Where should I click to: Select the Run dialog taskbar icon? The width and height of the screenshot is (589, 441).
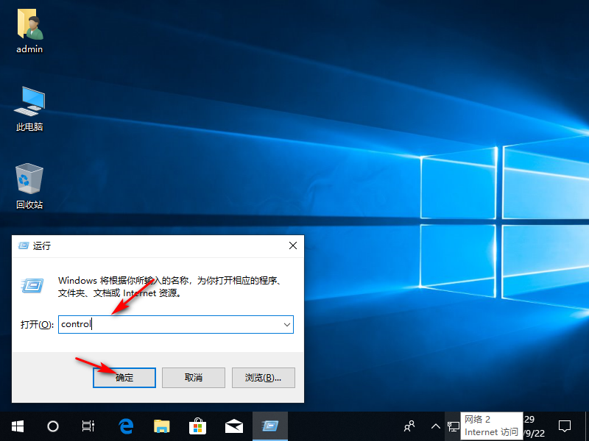(x=269, y=426)
